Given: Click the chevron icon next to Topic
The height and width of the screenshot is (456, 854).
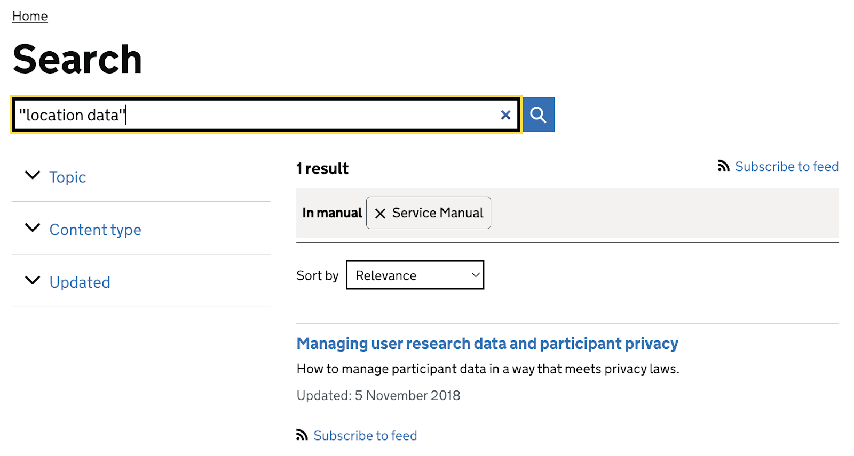Looking at the screenshot, I should tap(33, 175).
